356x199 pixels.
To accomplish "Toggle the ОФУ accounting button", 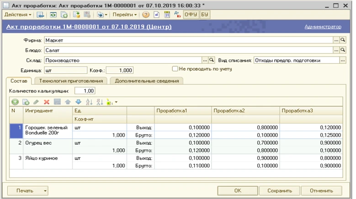I will click(x=191, y=15).
